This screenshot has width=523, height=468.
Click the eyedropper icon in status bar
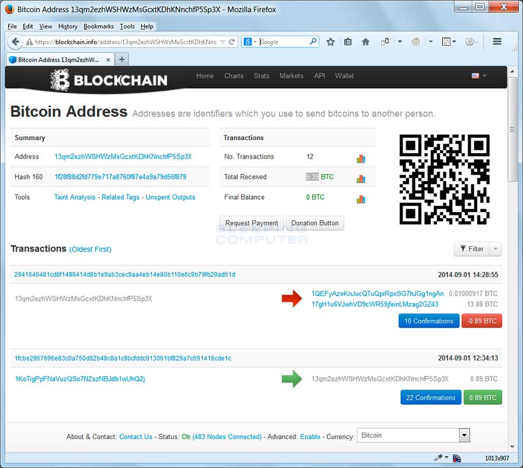tap(438, 458)
